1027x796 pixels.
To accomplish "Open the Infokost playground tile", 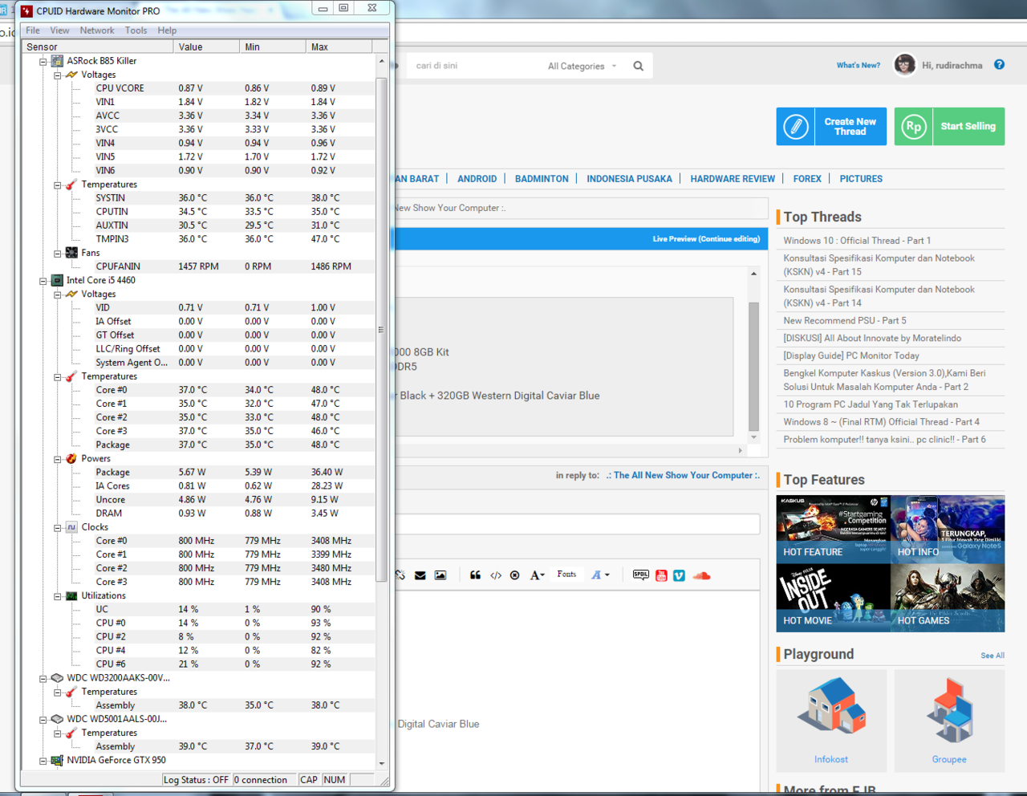I will 831,721.
